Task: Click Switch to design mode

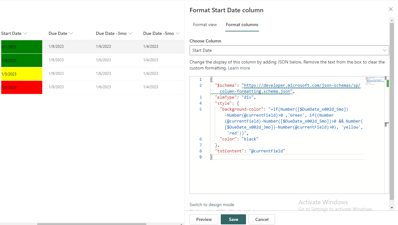Action: click(212, 205)
